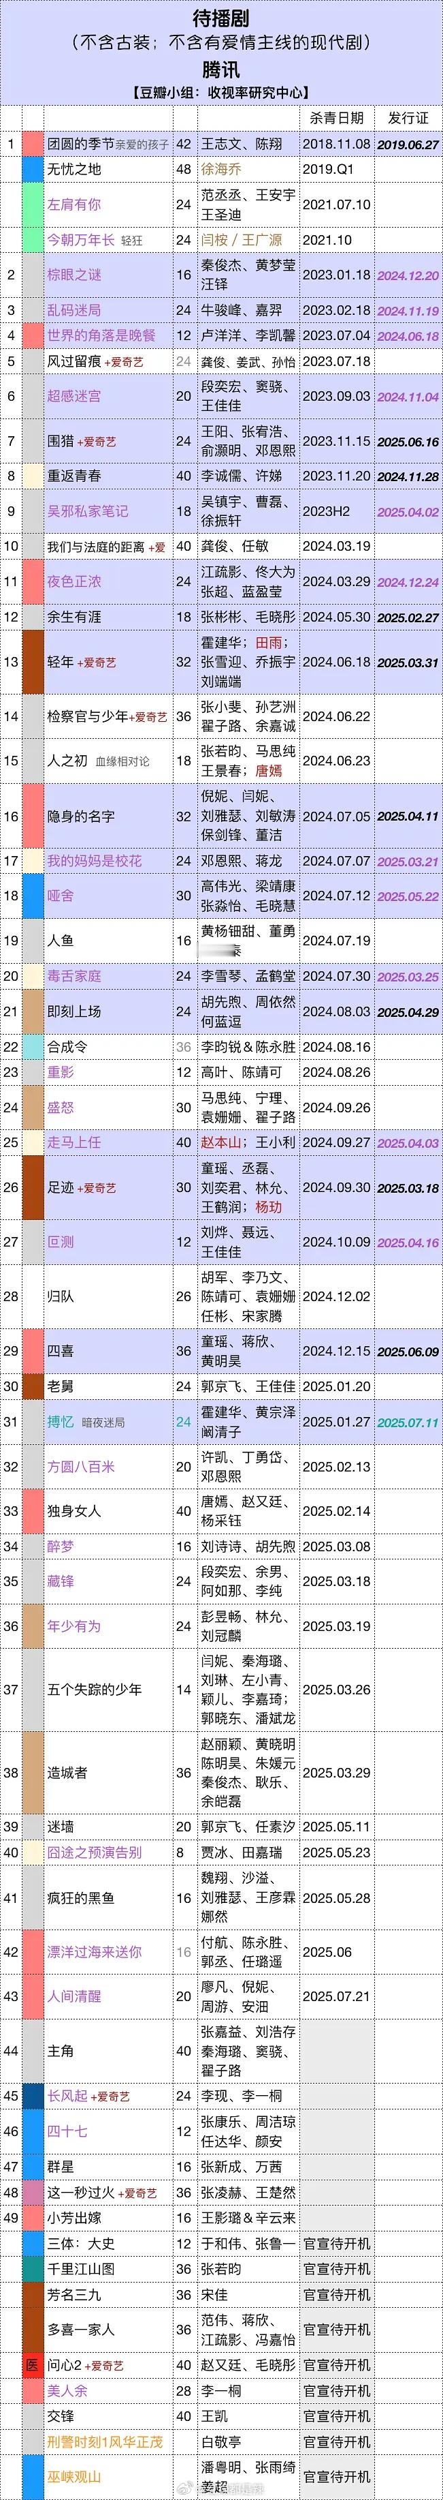Select the drama title 吴邪私家笔记
443x2500 pixels.
point(87,511)
